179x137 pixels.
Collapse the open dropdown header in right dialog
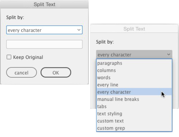pos(134,55)
